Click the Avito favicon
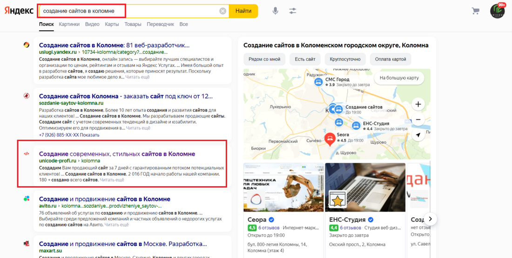 (27, 199)
